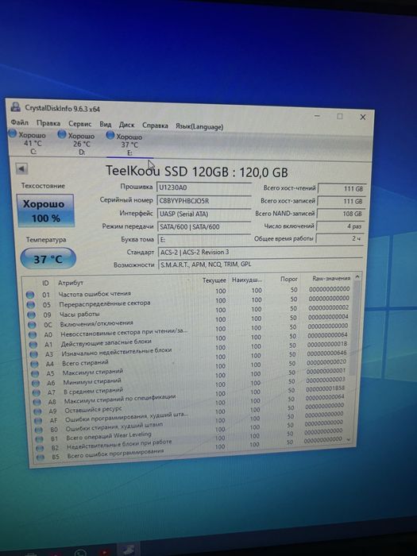Click status icon of B1 Wear Leveling row

pyautogui.click(x=40, y=439)
